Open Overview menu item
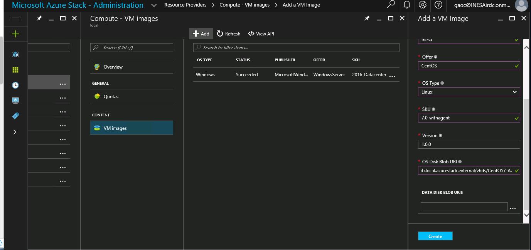531x250 pixels. tap(131, 67)
